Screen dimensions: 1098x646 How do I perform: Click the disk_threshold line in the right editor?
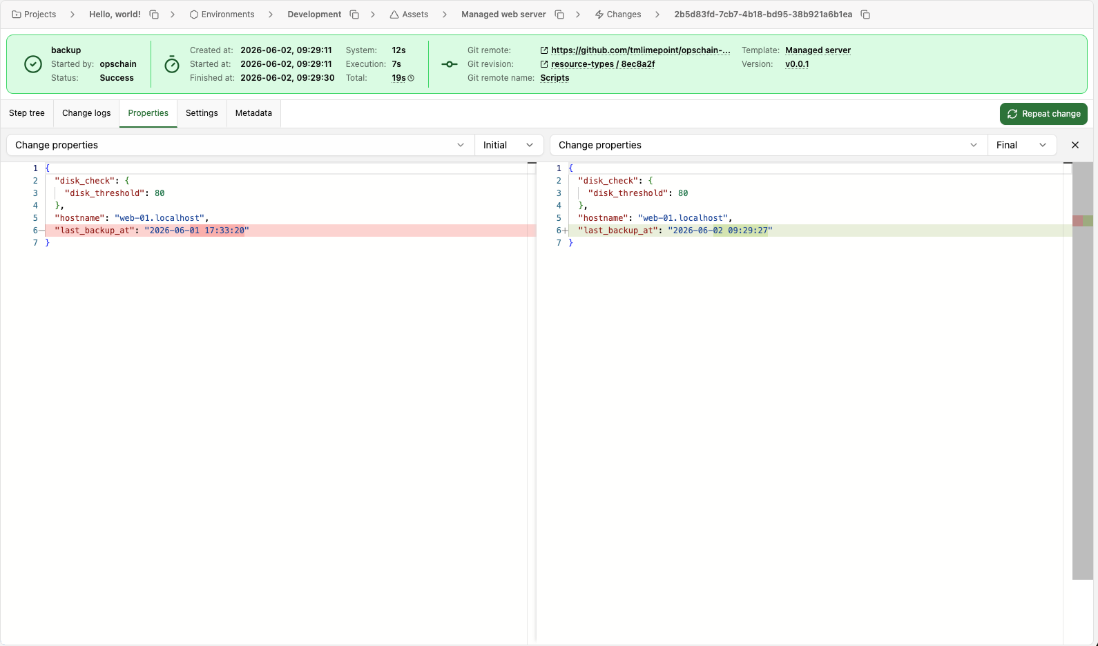pos(637,193)
